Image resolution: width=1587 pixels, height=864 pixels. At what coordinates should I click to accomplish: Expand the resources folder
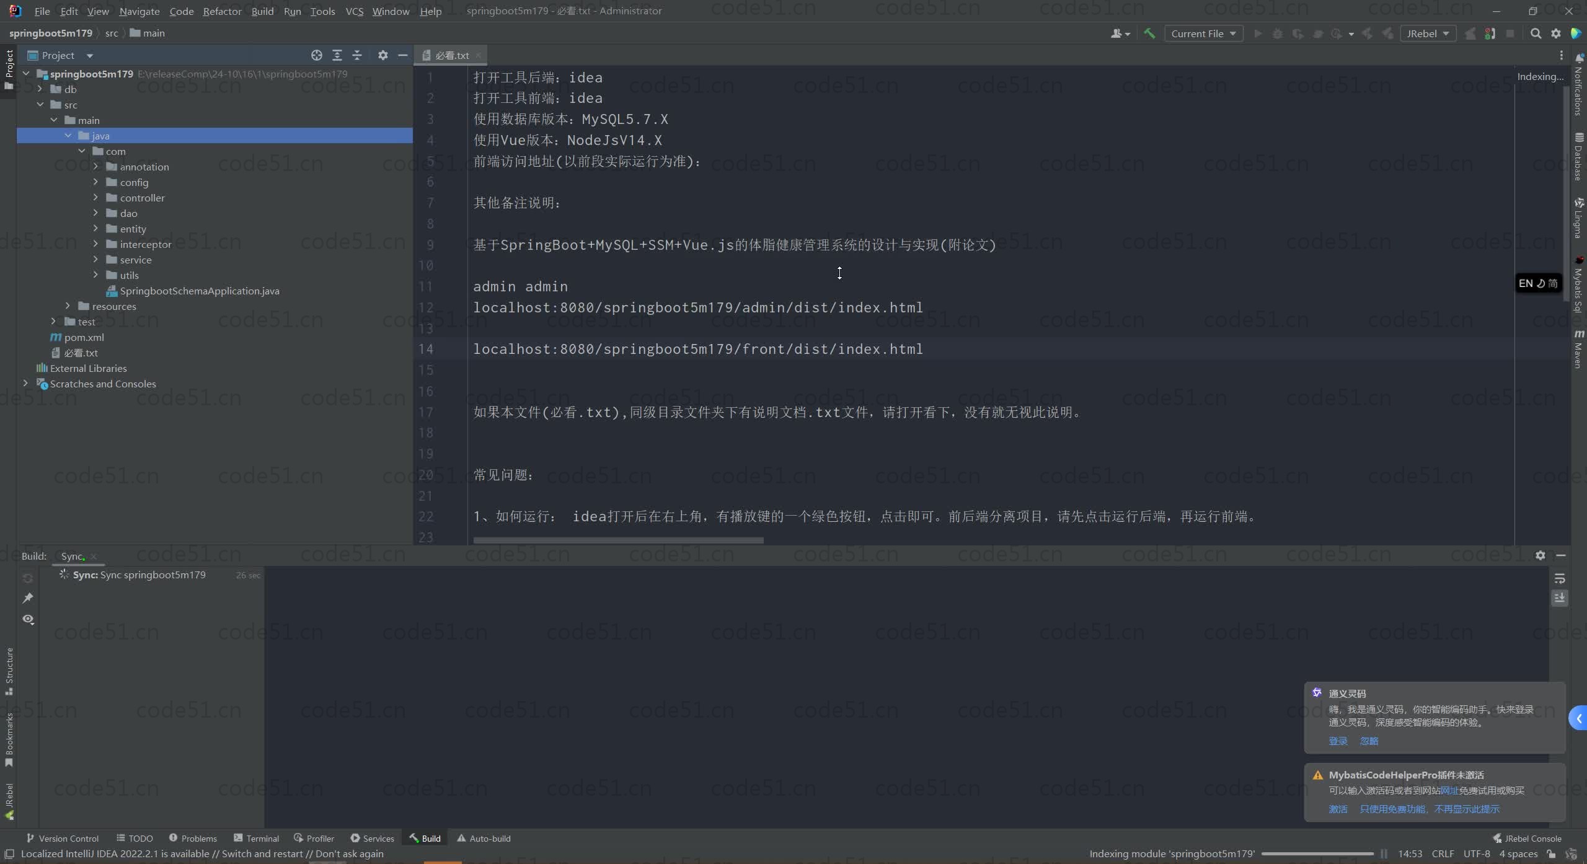tap(68, 306)
